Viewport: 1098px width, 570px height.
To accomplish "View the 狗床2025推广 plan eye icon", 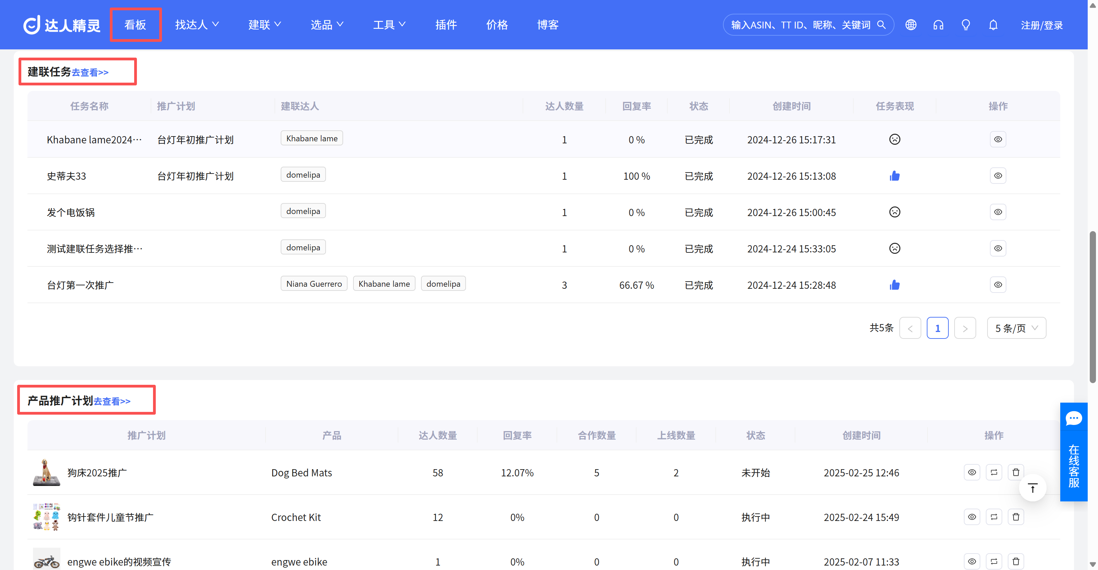I will (972, 473).
